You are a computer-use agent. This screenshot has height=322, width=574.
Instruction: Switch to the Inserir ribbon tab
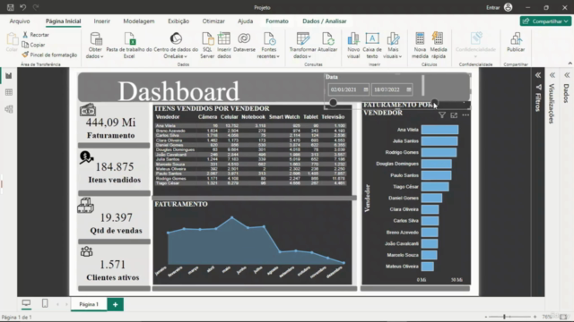tap(101, 21)
